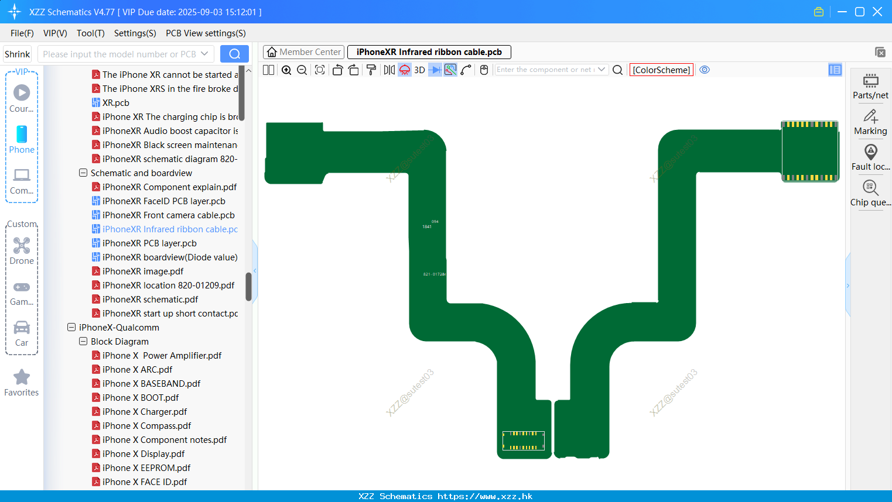
Task: Collapse the Schematic and boardview folder
Action: [x=83, y=173]
